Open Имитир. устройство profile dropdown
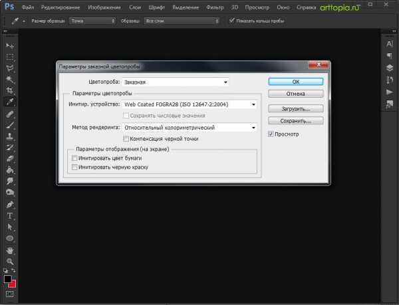The width and height of the screenshot is (399, 305). [190, 104]
